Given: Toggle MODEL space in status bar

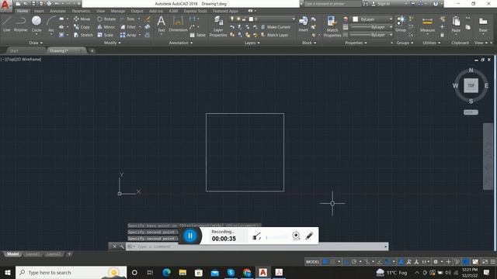Looking at the screenshot, I should (x=312, y=262).
